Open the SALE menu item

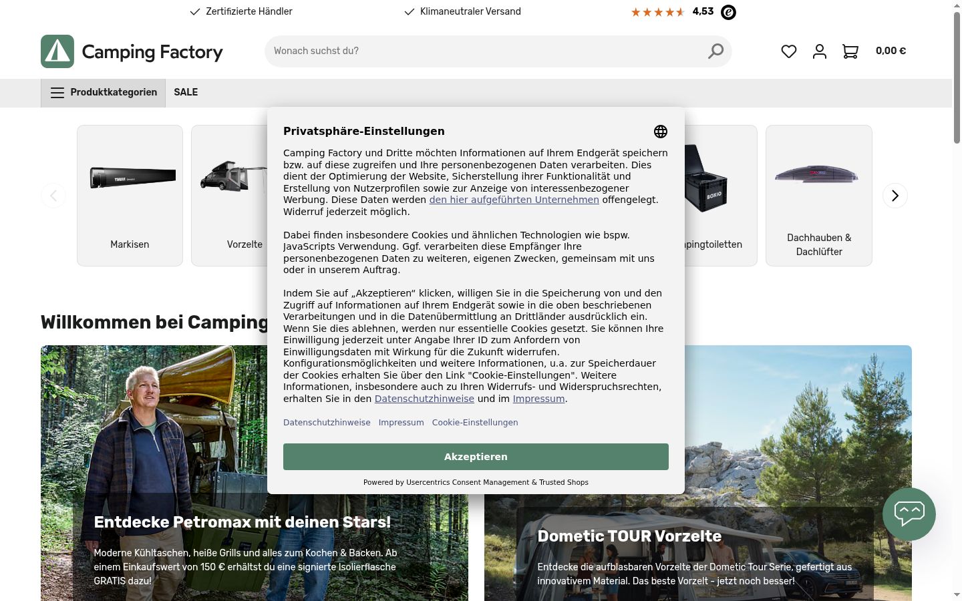[186, 93]
